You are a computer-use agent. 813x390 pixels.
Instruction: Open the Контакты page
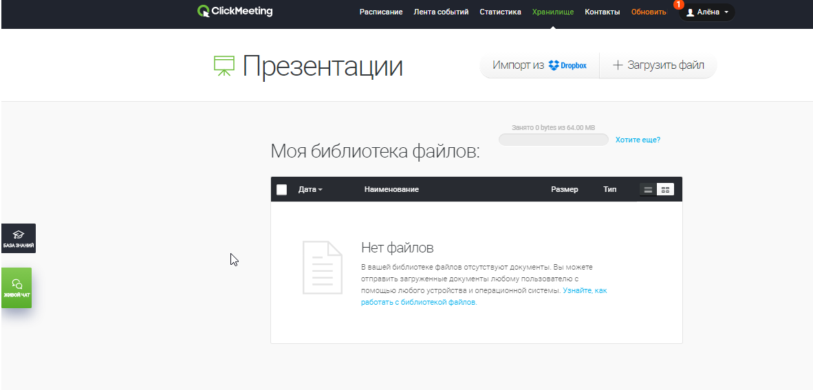click(602, 12)
